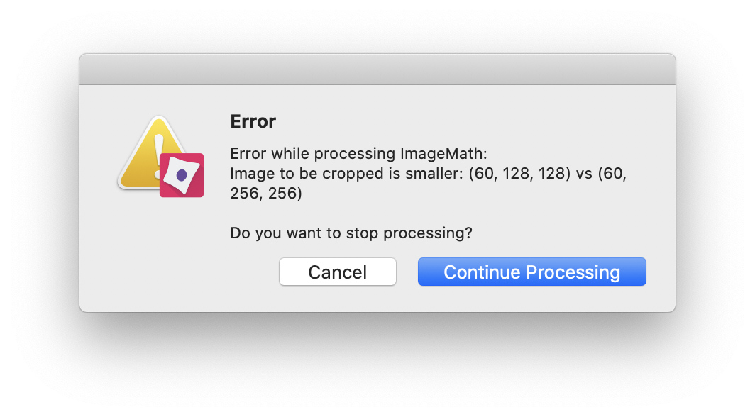This screenshot has width=755, height=417.
Task: Click the dialog's gray title bar
Action: (377, 68)
